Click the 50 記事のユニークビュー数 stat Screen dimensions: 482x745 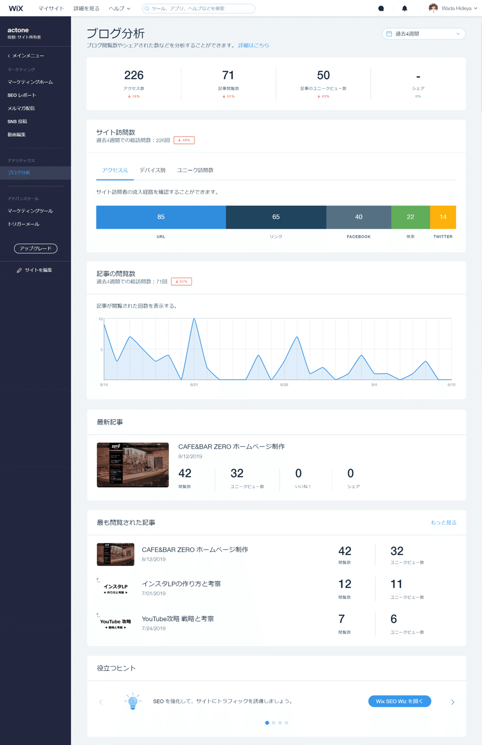[323, 83]
